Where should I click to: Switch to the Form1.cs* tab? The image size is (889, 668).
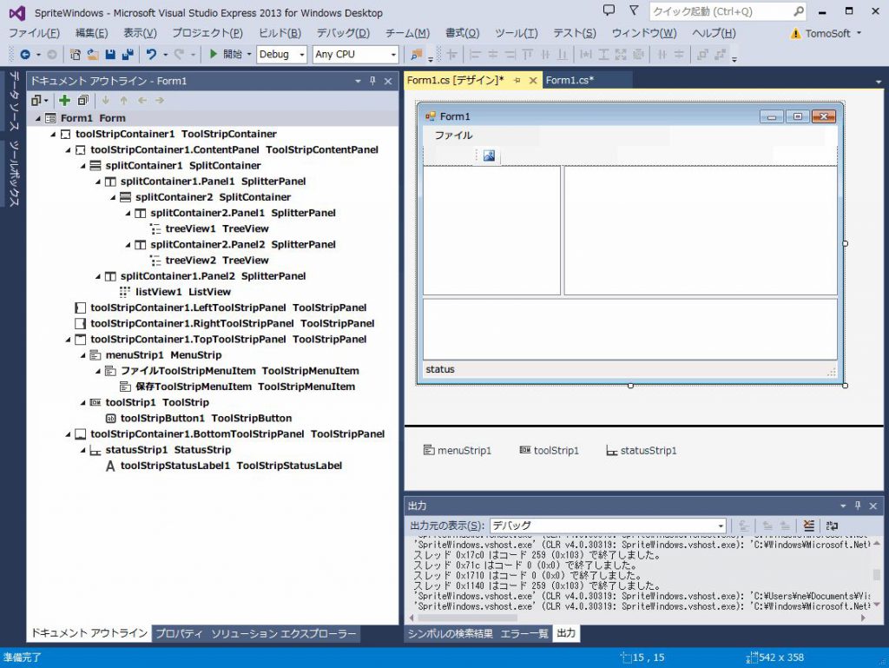click(x=570, y=78)
